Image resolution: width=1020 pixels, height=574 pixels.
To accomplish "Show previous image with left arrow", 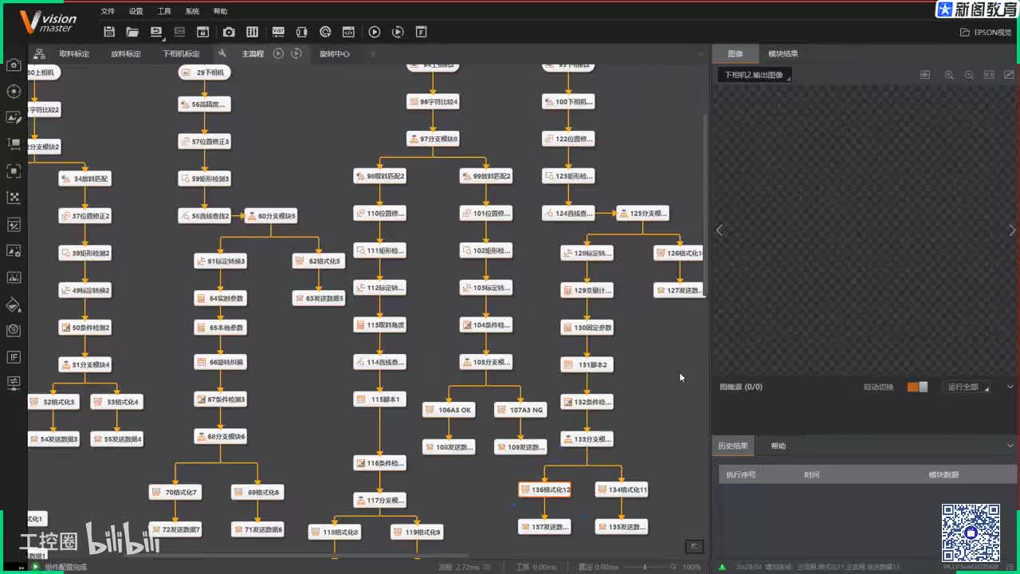I will (x=720, y=230).
